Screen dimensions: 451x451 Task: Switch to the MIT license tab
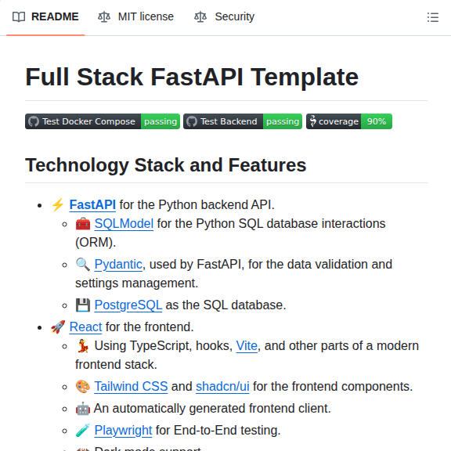pyautogui.click(x=135, y=16)
